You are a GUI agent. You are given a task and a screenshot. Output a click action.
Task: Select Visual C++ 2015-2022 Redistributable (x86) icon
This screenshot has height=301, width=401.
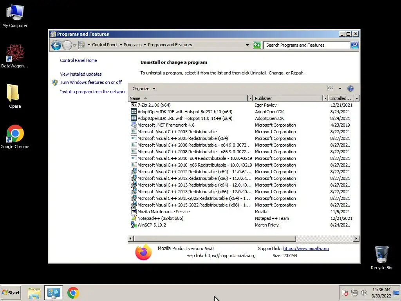pyautogui.click(x=134, y=205)
